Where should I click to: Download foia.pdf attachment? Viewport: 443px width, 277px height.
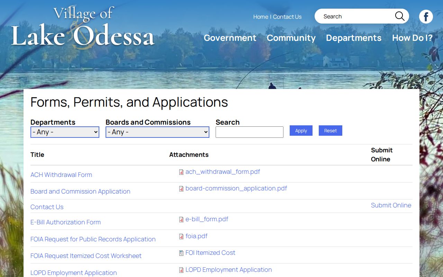pos(197,236)
